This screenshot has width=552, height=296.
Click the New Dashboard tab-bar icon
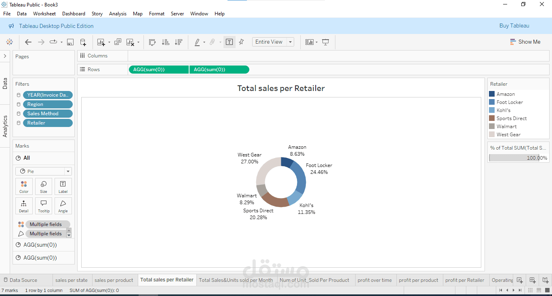(533, 280)
